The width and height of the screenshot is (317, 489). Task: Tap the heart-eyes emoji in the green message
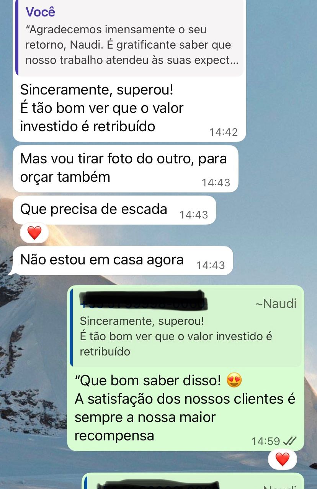click(234, 381)
